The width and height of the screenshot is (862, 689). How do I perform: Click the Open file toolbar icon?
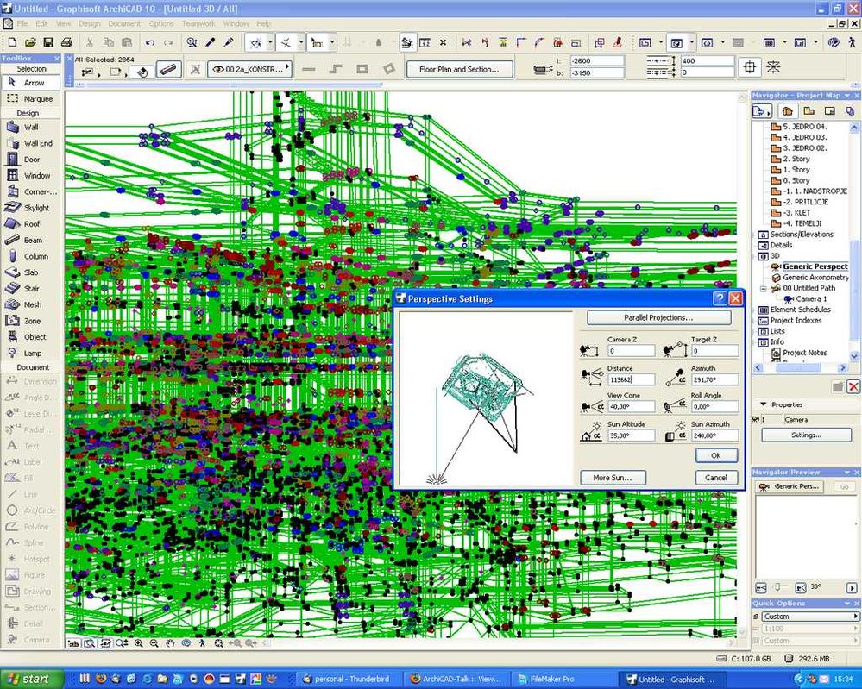click(x=30, y=42)
